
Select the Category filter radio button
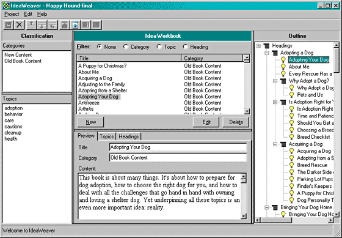click(126, 46)
